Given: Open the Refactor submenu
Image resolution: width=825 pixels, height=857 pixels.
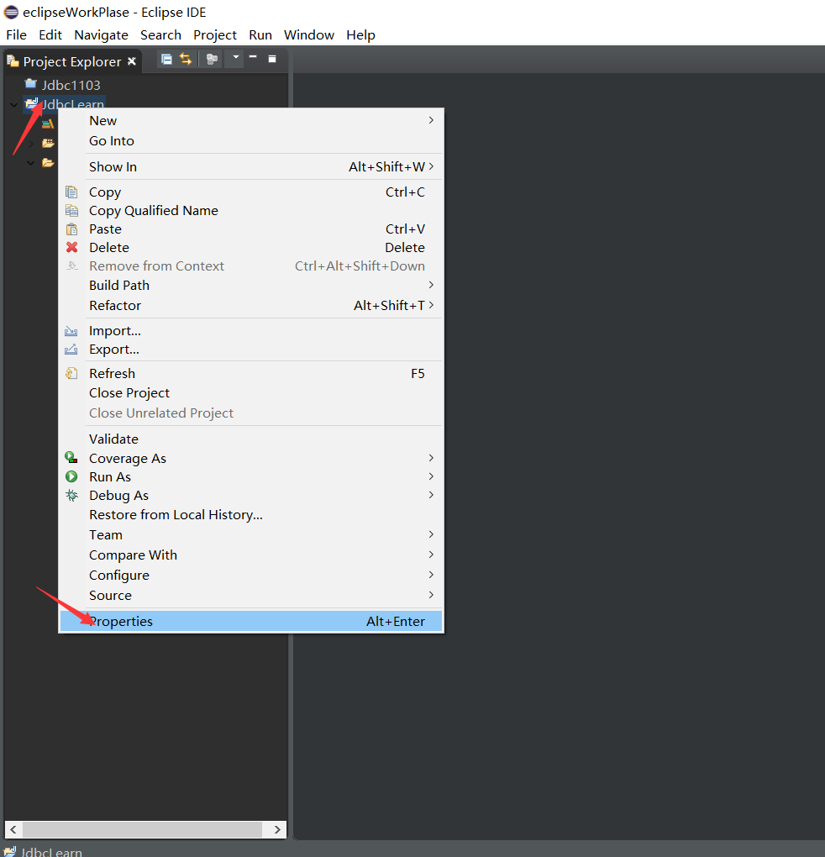Looking at the screenshot, I should pos(251,305).
